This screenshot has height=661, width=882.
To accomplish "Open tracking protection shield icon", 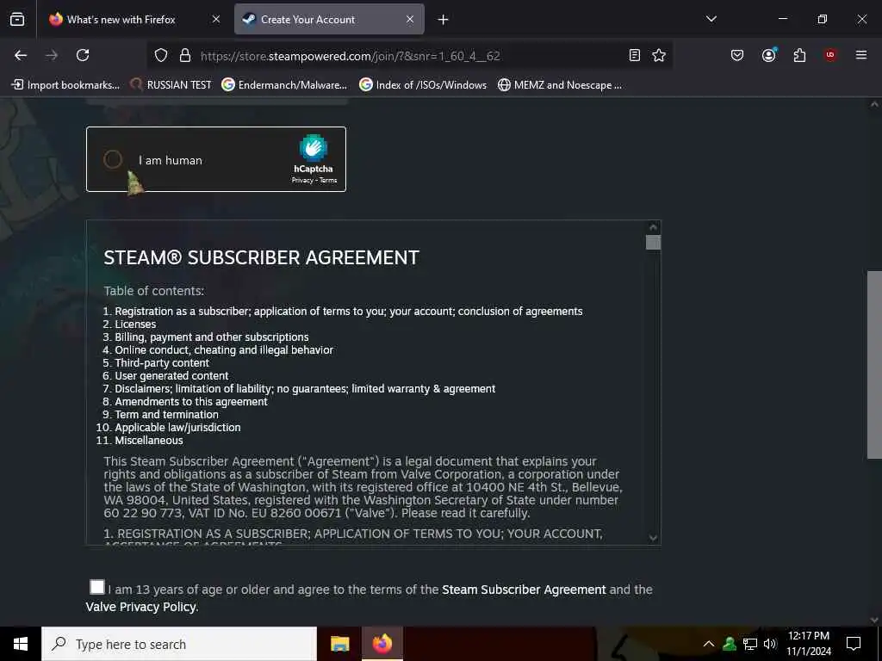I will click(x=161, y=56).
